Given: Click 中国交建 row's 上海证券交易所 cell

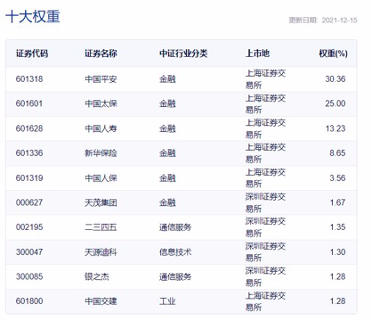Looking at the screenshot, I should [265, 301].
